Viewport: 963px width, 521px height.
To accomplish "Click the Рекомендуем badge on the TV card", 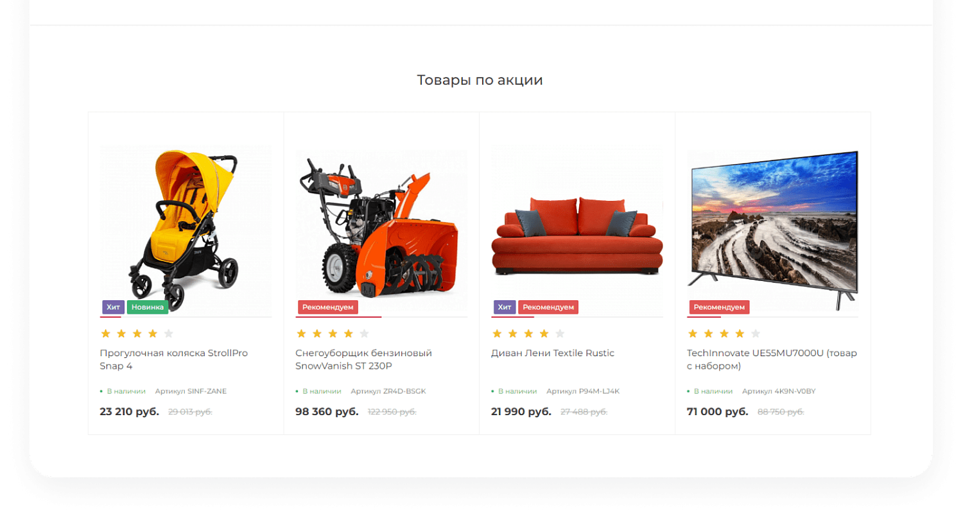I will click(719, 307).
